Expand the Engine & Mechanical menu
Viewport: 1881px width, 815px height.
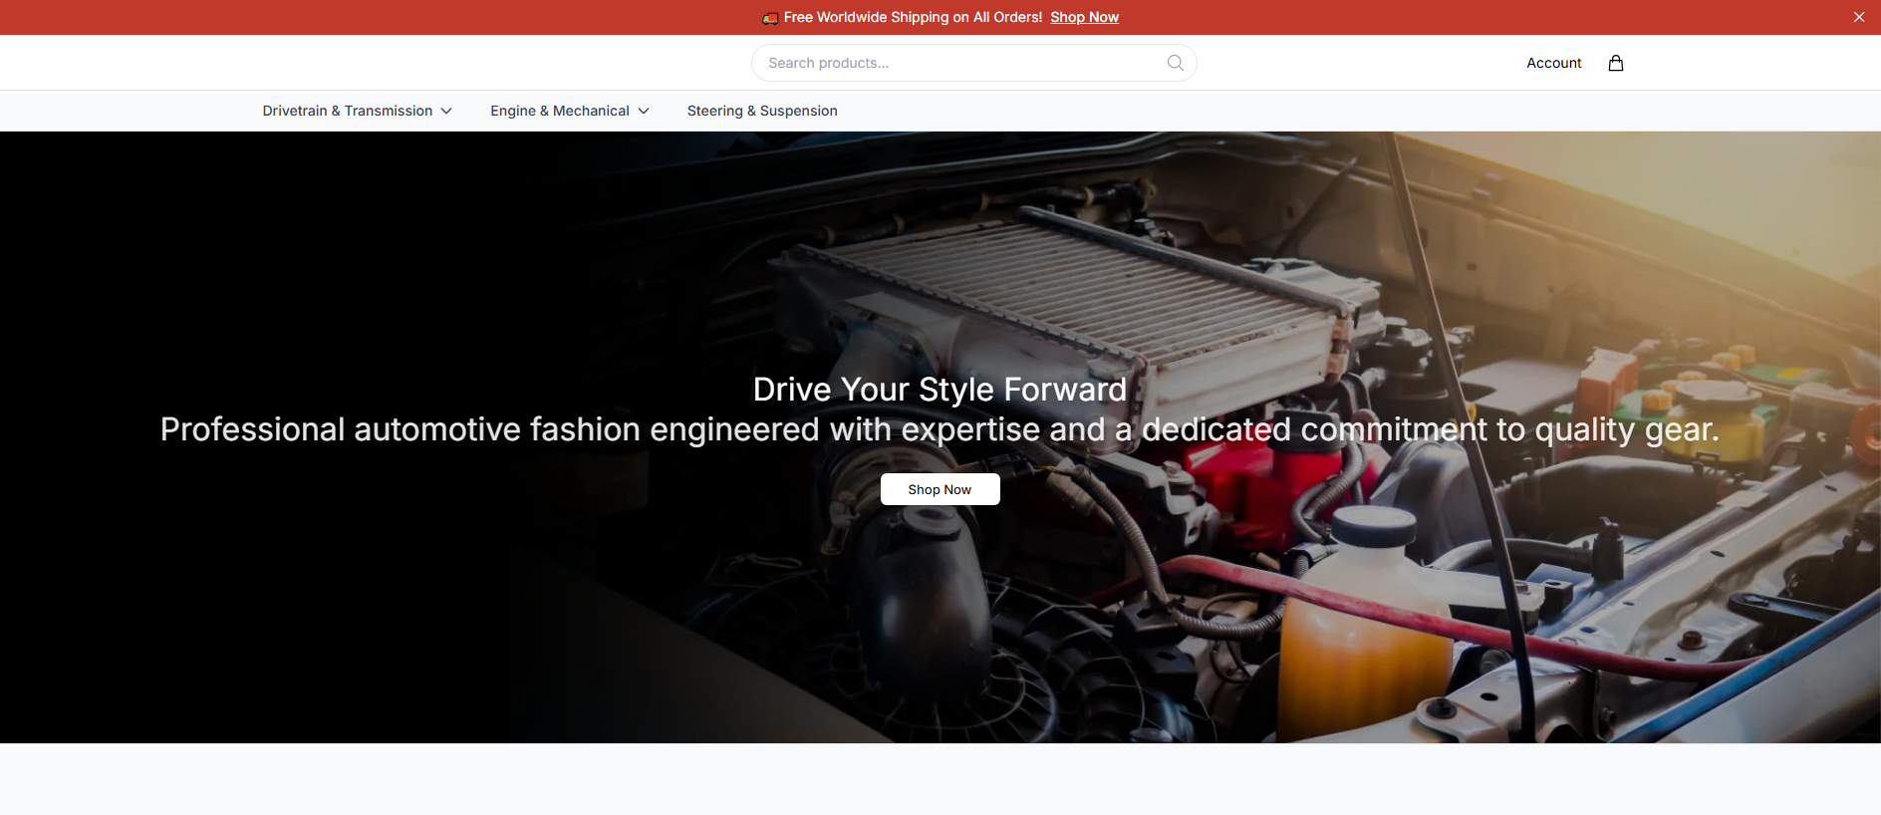[x=570, y=111]
